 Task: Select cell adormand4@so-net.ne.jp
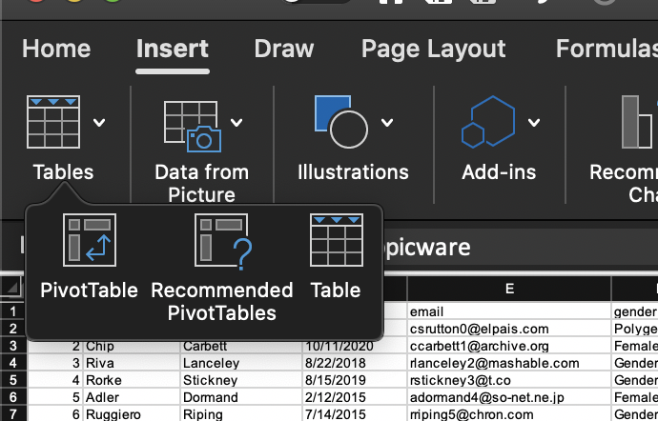click(x=509, y=397)
